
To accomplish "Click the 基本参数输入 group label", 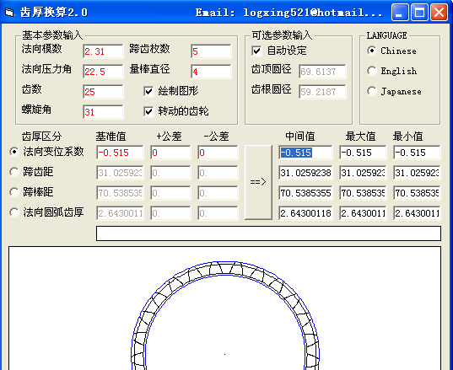I will [52, 35].
